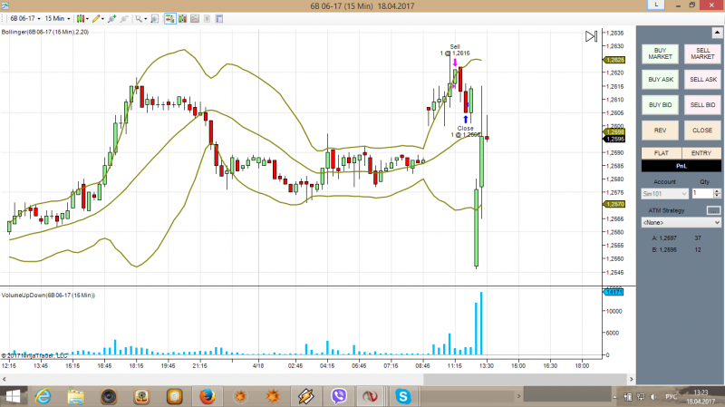Screen dimensions: 725x407
Task: Select the pencil drawing tools icon
Action: click(x=96, y=18)
